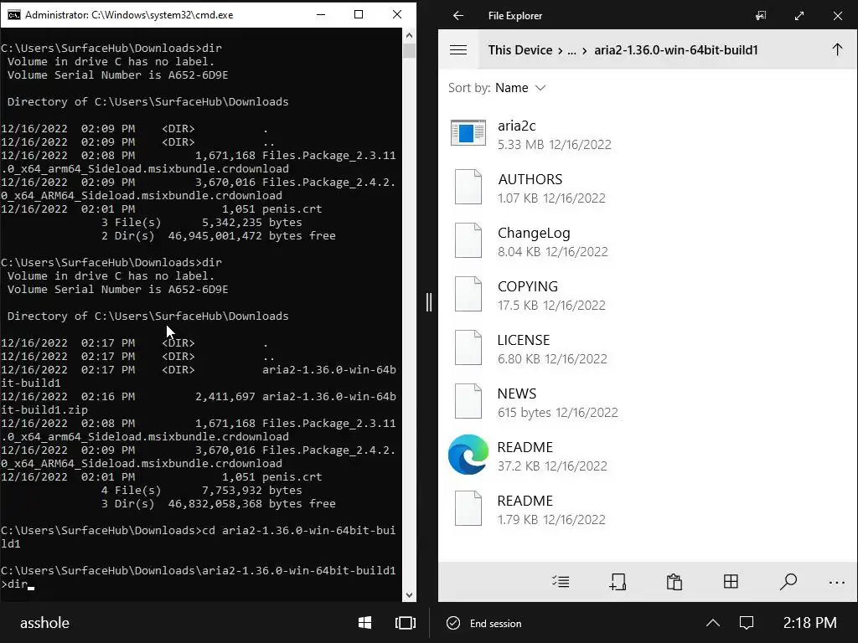Open Task View on the taskbar
Screen dimensions: 858x643
coord(405,623)
